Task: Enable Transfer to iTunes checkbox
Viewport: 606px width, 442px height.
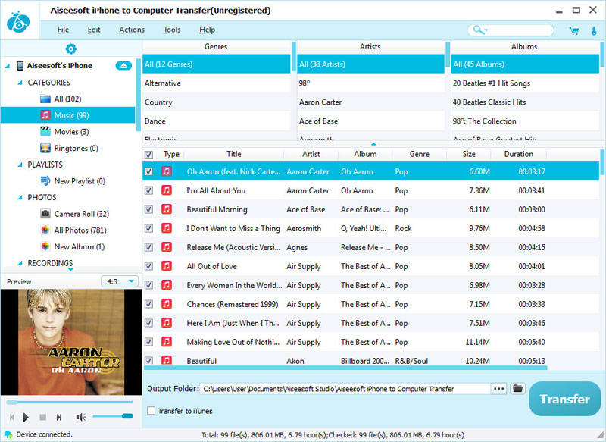Action: [x=151, y=411]
